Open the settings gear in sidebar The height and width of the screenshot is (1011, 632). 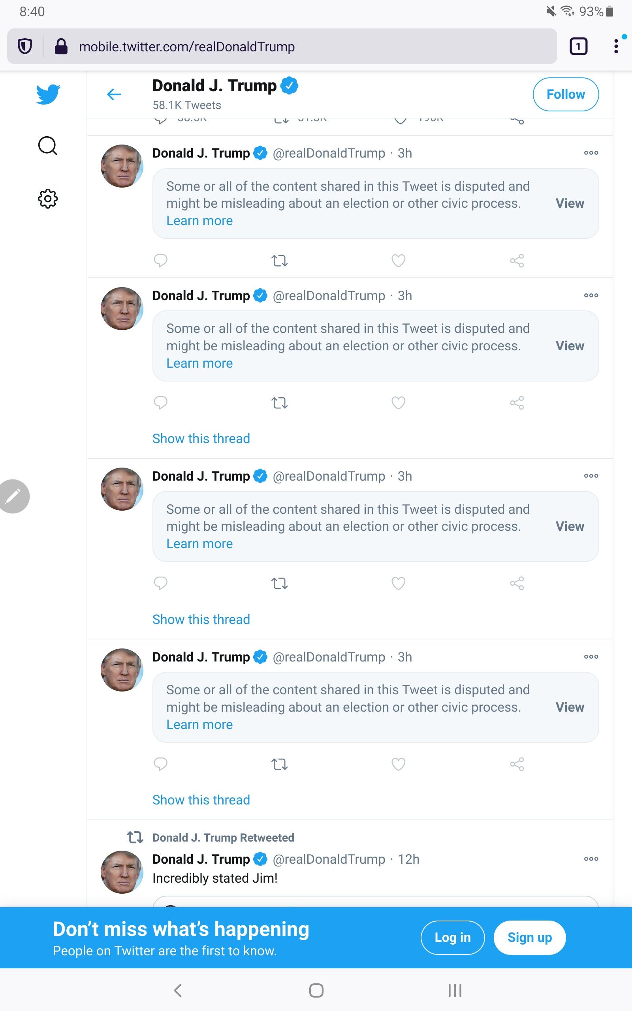48,198
